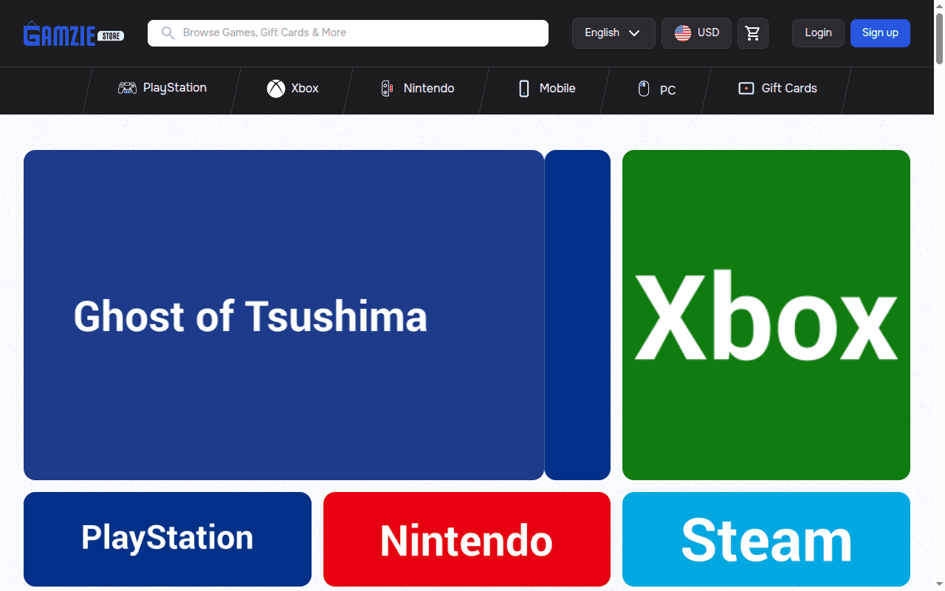The image size is (945, 591).
Task: Click the Gamzie Store logo
Action: (74, 34)
